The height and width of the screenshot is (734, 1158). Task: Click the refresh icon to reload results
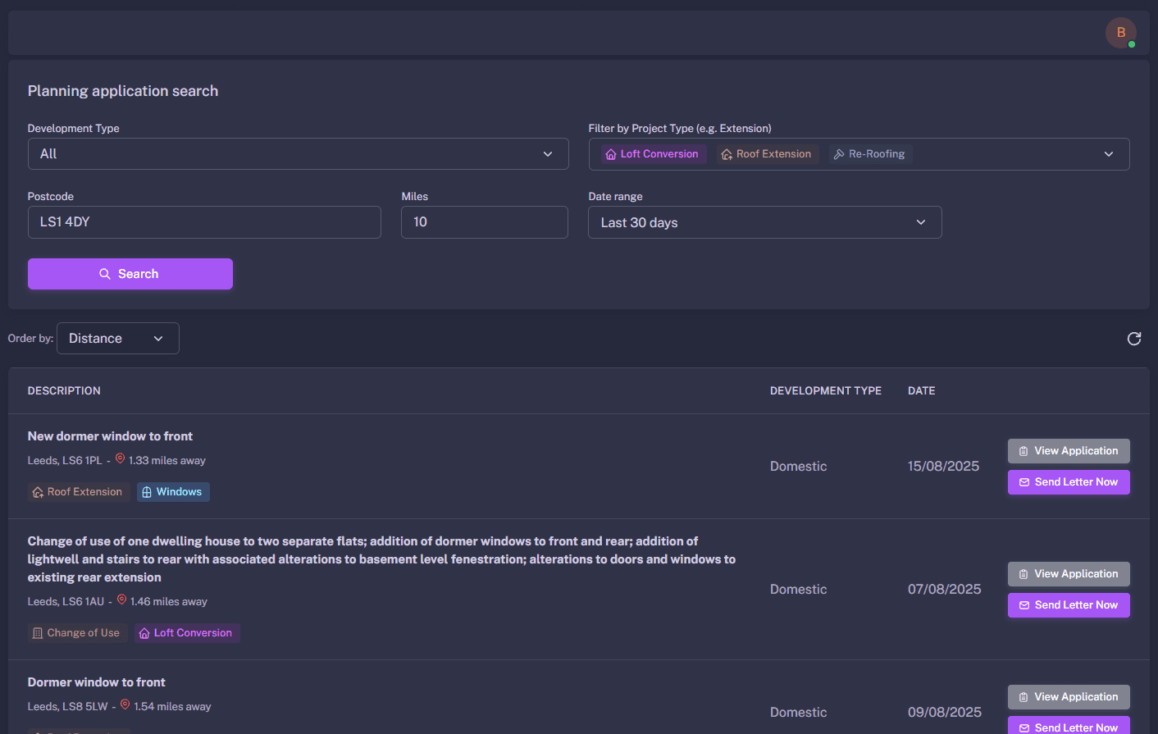1134,338
